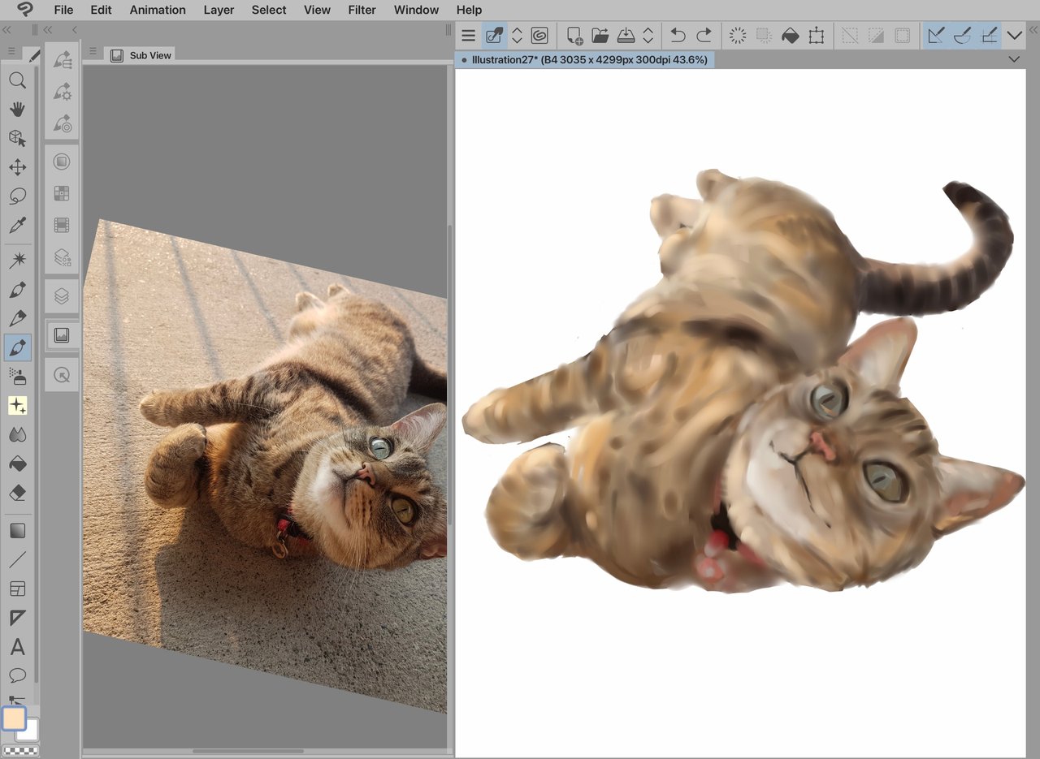Click the Scale/Rotate transform icon
The height and width of the screenshot is (759, 1040).
coord(817,36)
